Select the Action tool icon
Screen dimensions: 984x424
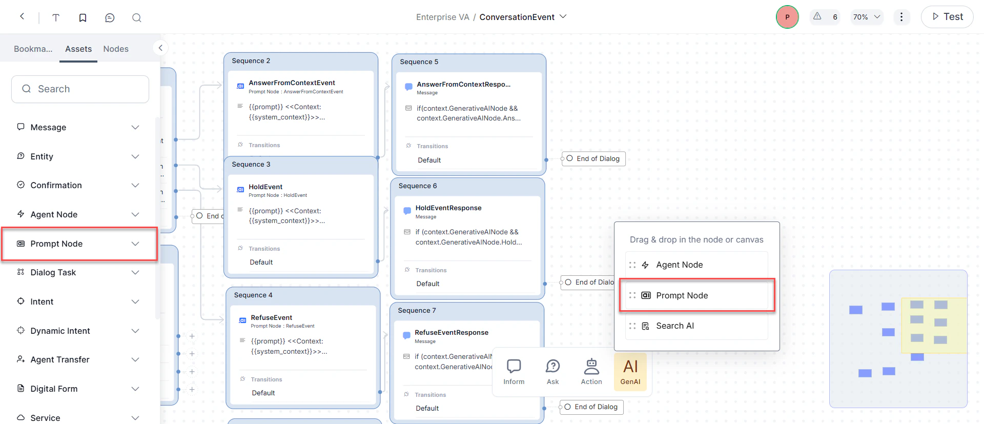click(x=591, y=372)
